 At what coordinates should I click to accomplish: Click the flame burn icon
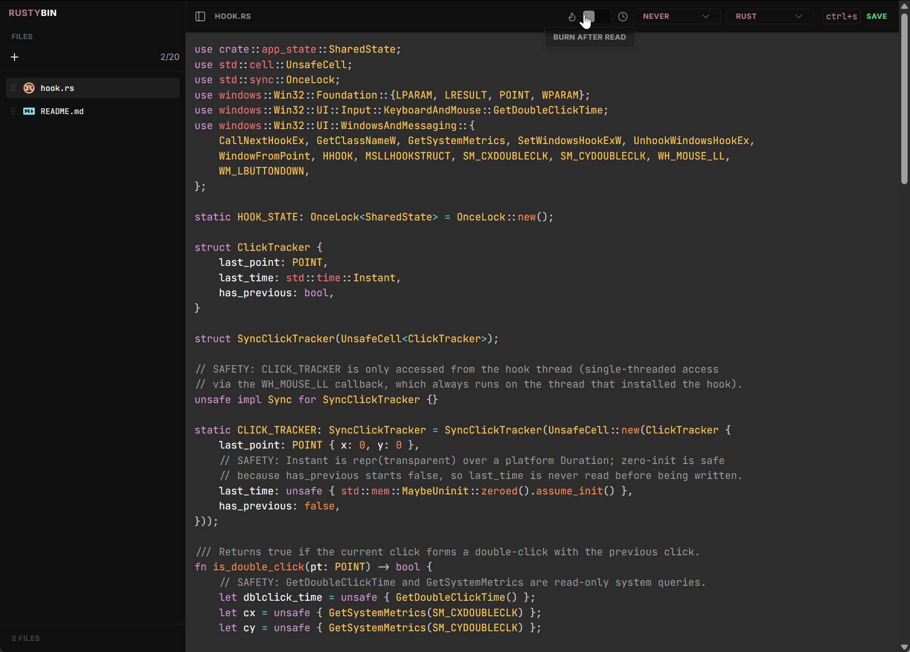coord(572,17)
